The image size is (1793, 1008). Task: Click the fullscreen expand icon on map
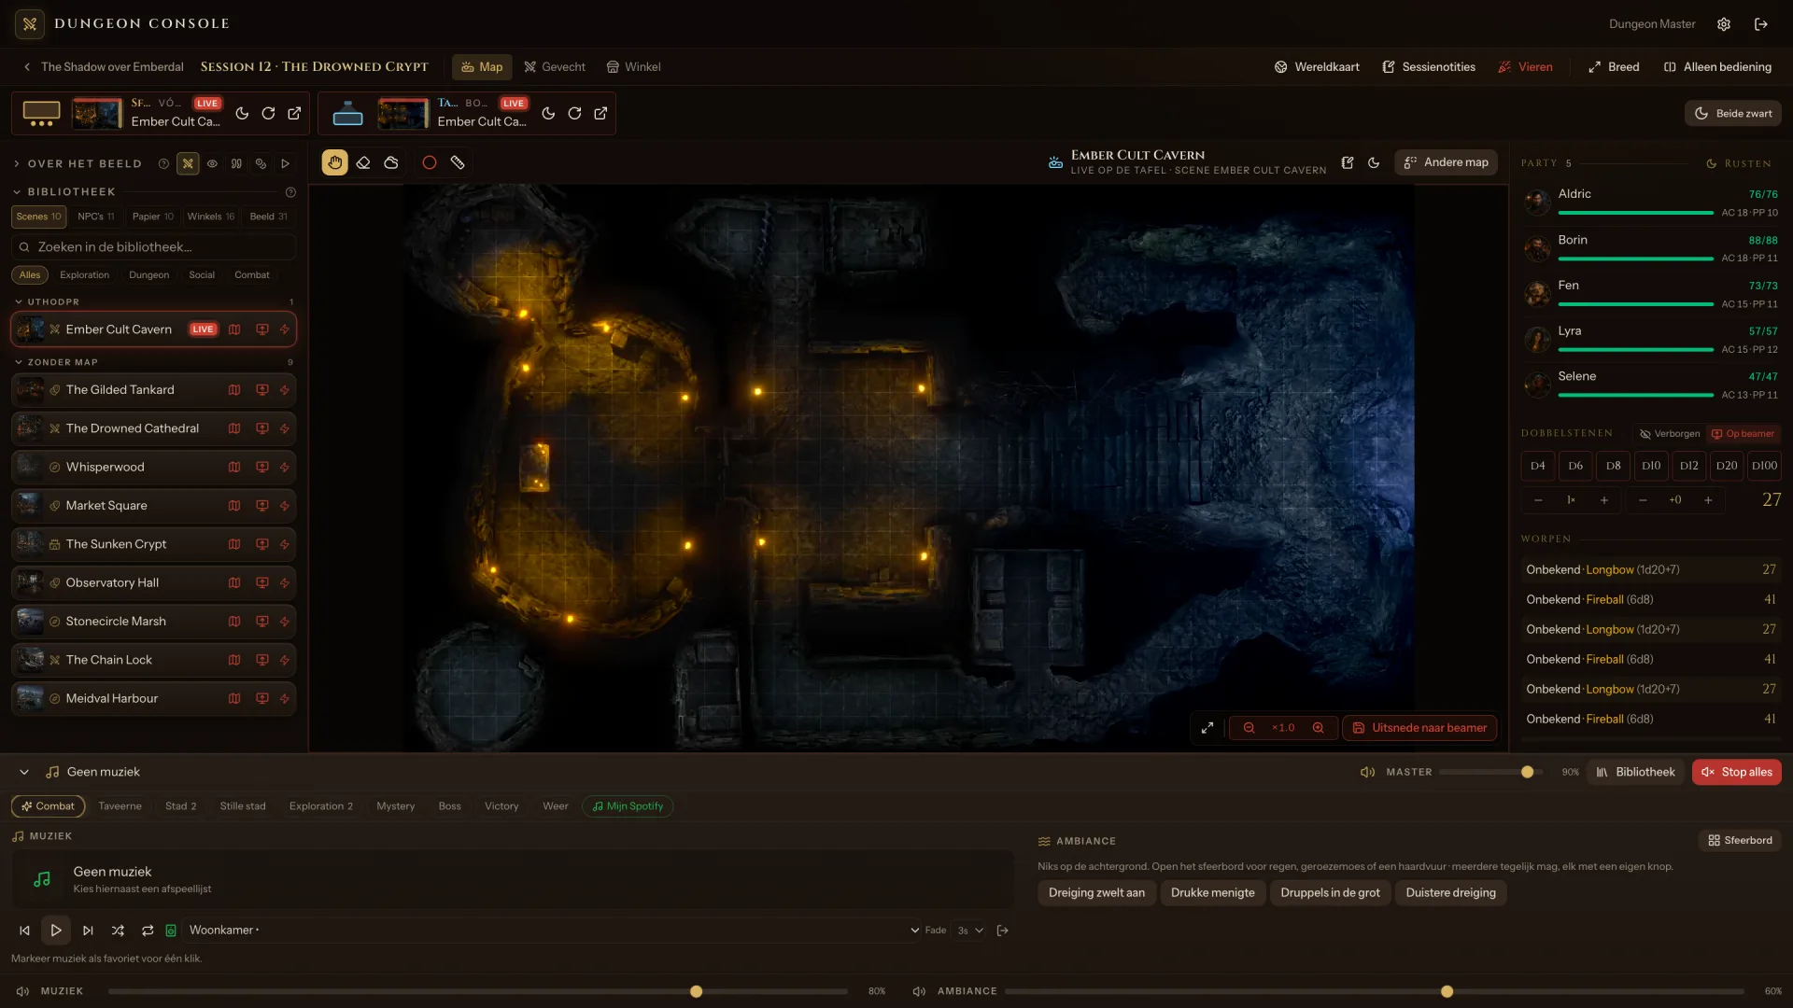coord(1207,728)
